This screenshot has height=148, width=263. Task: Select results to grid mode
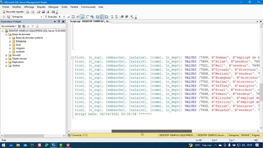coord(102,17)
